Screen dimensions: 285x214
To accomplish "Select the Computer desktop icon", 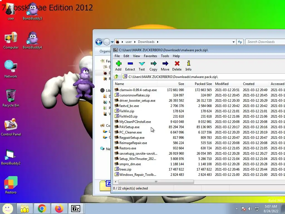I will (x=11, y=40).
